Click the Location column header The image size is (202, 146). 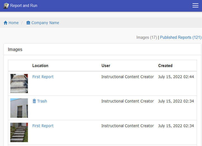coord(40,66)
